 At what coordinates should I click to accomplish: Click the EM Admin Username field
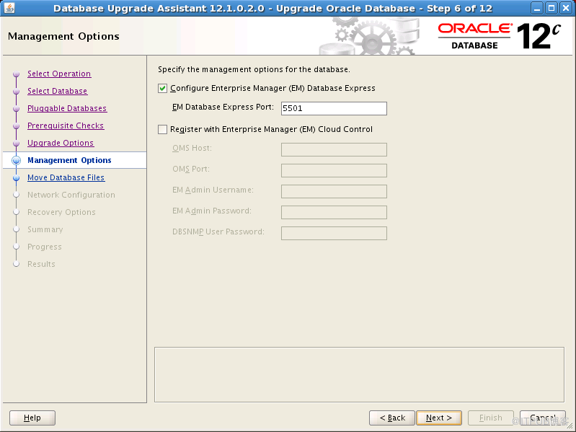coord(334,191)
